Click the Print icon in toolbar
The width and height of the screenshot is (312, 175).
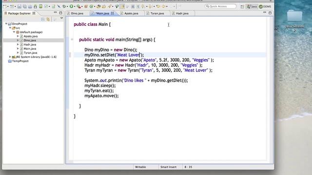(30, 6)
